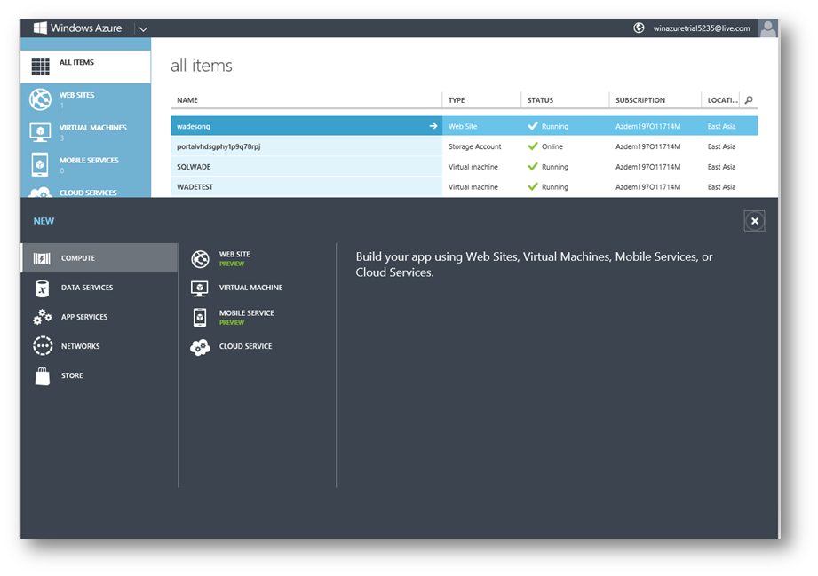Click the Web Sites globe icon in sidebar
Screen dimensions: 818x576
40,99
